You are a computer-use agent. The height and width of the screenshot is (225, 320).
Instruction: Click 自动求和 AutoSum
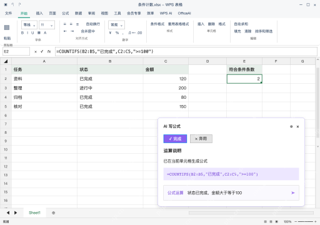(241, 24)
